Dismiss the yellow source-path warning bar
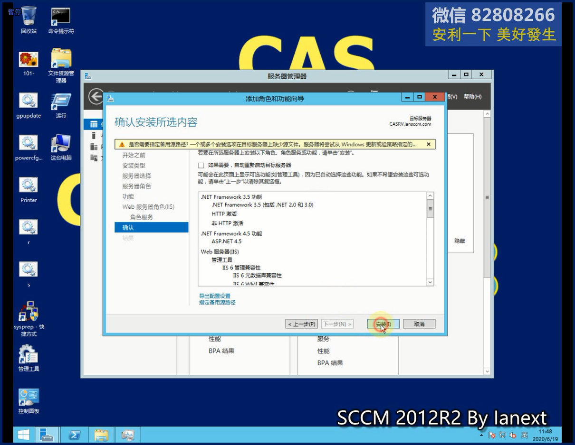This screenshot has width=575, height=445. [429, 144]
